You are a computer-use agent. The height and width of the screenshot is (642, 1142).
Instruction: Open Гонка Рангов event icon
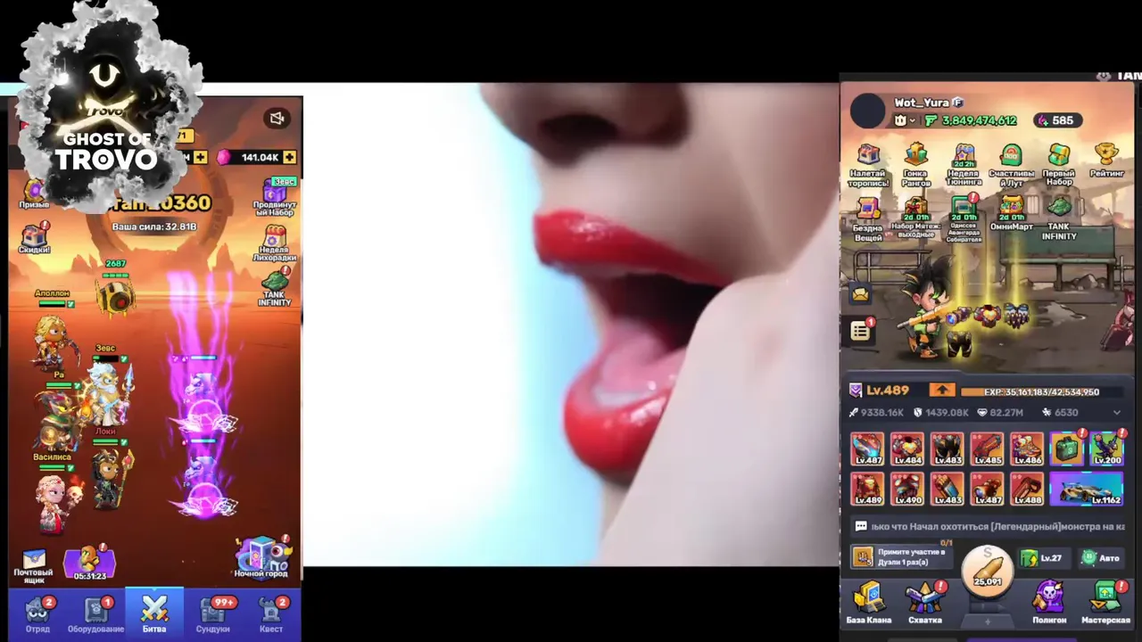(915, 165)
